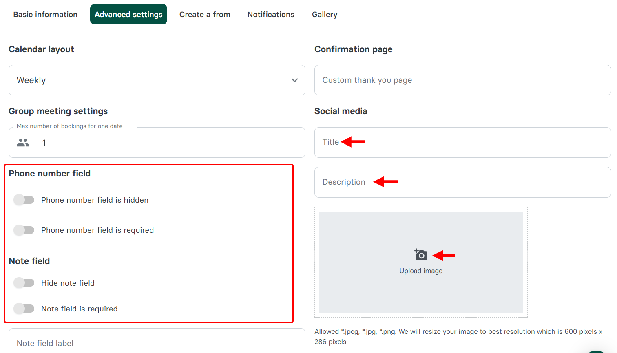Screen dimensions: 617x353
Task: Click the social media Description field
Action: coord(462,182)
